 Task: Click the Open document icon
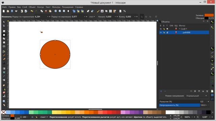[x=8, y=11]
